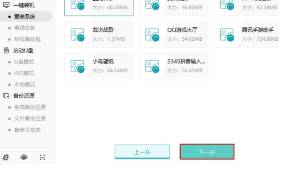
Task: Open 文件备份还原 in the sidebar
Action: click(30, 119)
